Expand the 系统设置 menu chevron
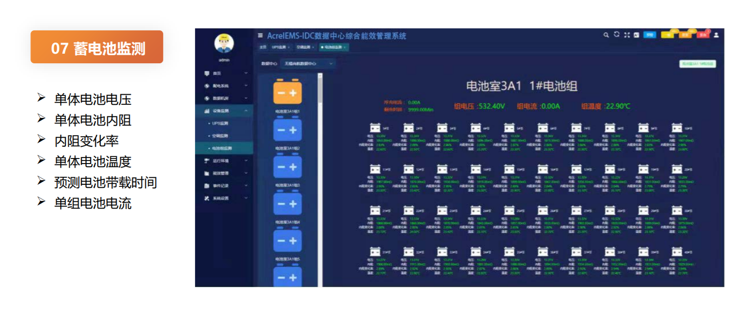Screen dimensions: 749x320 (246, 198)
